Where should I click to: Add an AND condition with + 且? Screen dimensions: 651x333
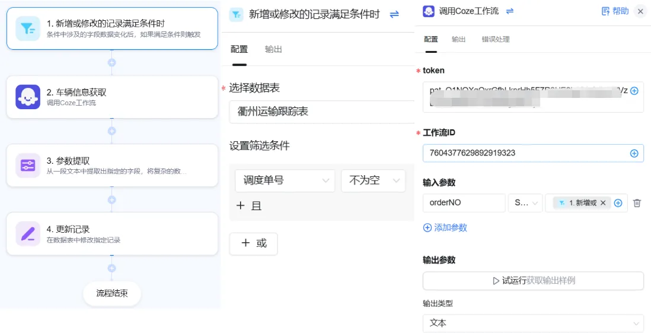pos(249,206)
